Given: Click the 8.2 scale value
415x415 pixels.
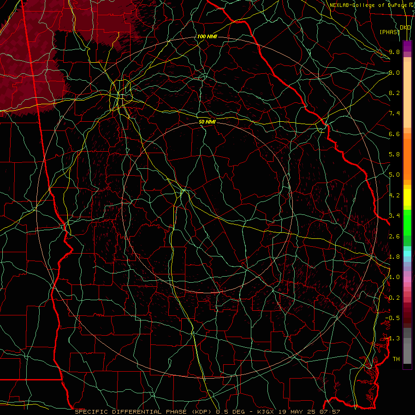Looking at the screenshot, I should pyautogui.click(x=394, y=93).
